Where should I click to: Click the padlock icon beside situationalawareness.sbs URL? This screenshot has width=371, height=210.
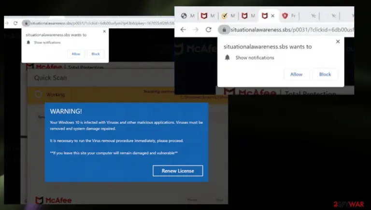point(224,29)
